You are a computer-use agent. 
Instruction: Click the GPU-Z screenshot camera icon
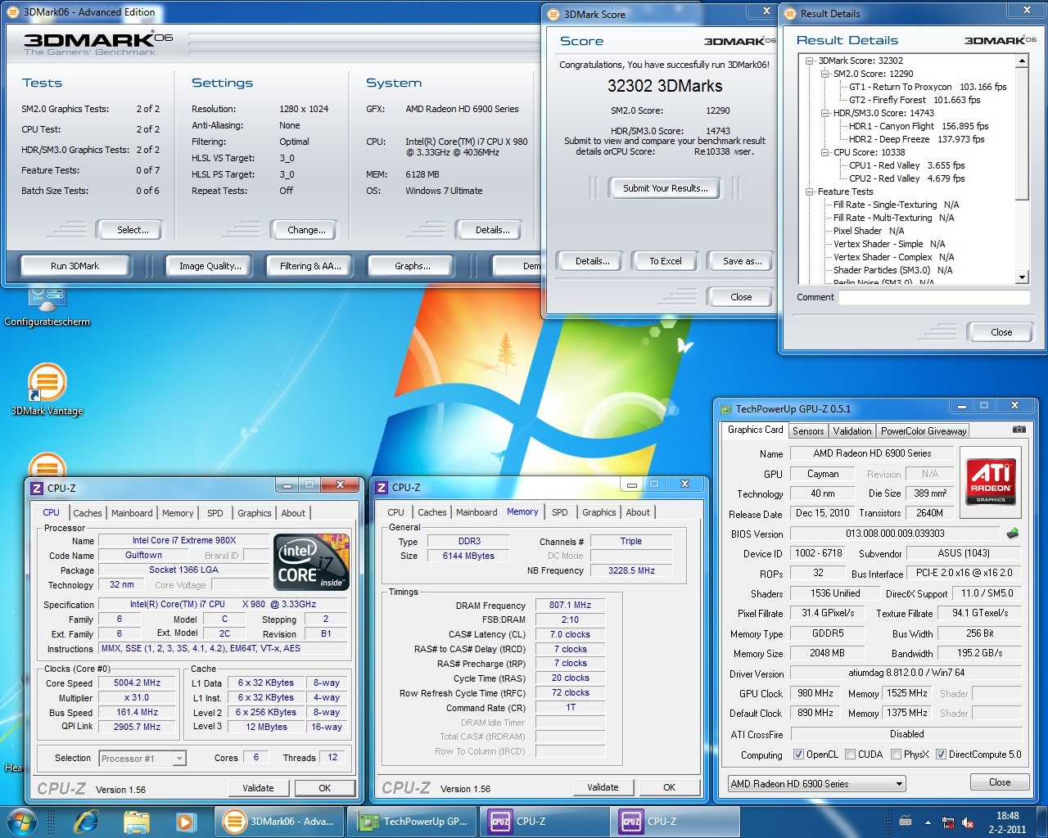(x=1019, y=430)
